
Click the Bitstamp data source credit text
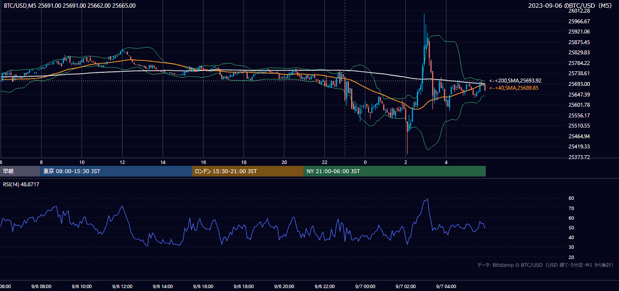[x=545, y=265]
